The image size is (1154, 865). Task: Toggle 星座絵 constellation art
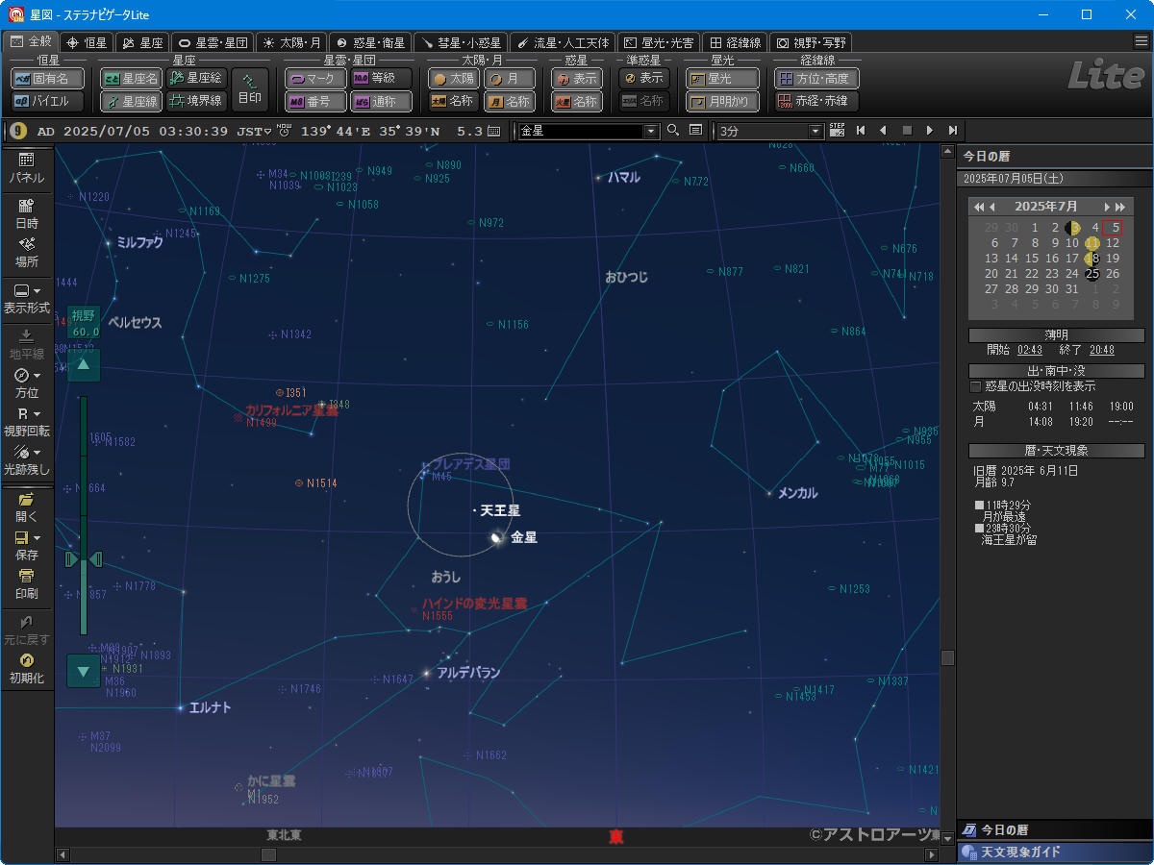pyautogui.click(x=196, y=79)
